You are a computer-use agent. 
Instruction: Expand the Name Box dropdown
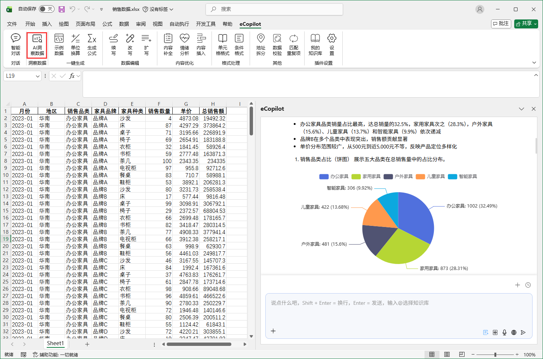click(38, 76)
